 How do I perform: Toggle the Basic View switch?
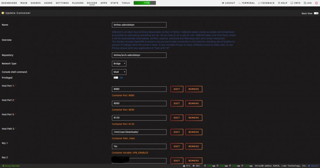tap(316, 13)
